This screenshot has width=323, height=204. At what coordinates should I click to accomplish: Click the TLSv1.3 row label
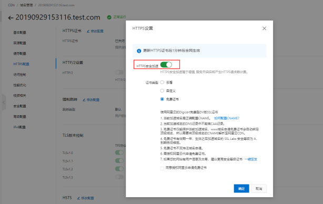pos(67,177)
